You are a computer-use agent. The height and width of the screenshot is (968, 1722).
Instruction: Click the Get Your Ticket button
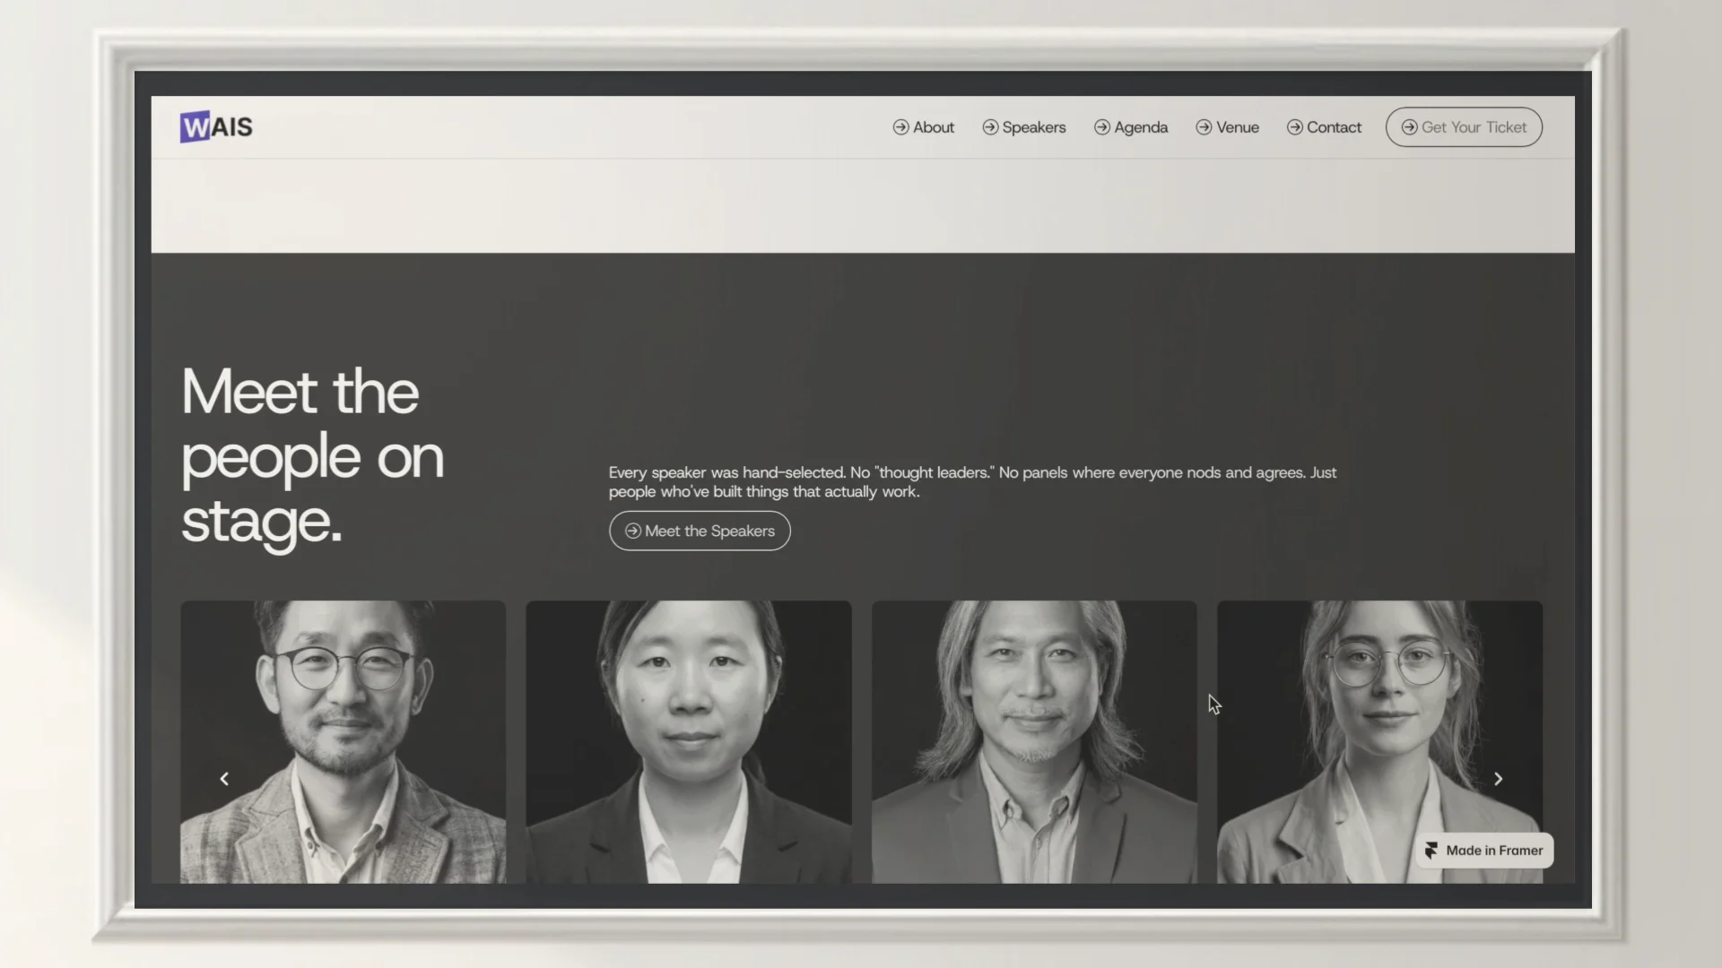click(x=1464, y=127)
